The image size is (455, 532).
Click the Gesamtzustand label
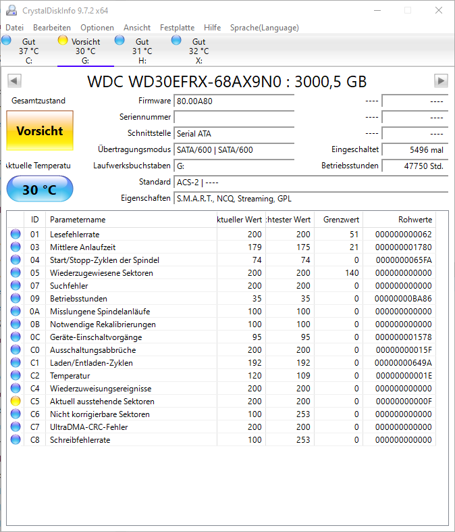[38, 101]
